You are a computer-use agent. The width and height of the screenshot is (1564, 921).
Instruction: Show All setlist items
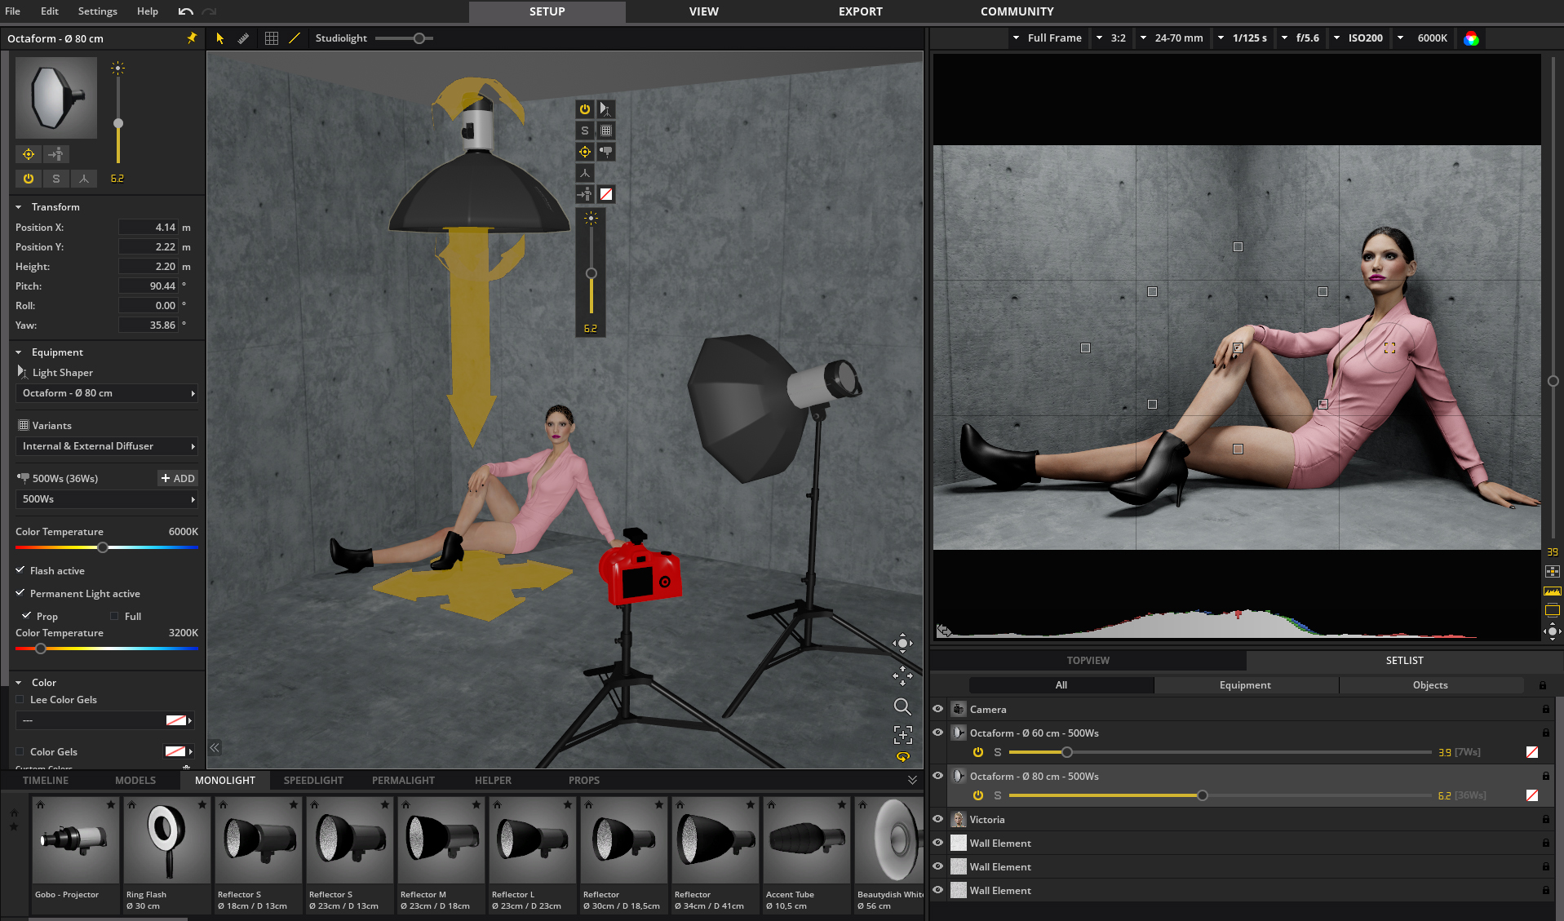coord(1061,685)
